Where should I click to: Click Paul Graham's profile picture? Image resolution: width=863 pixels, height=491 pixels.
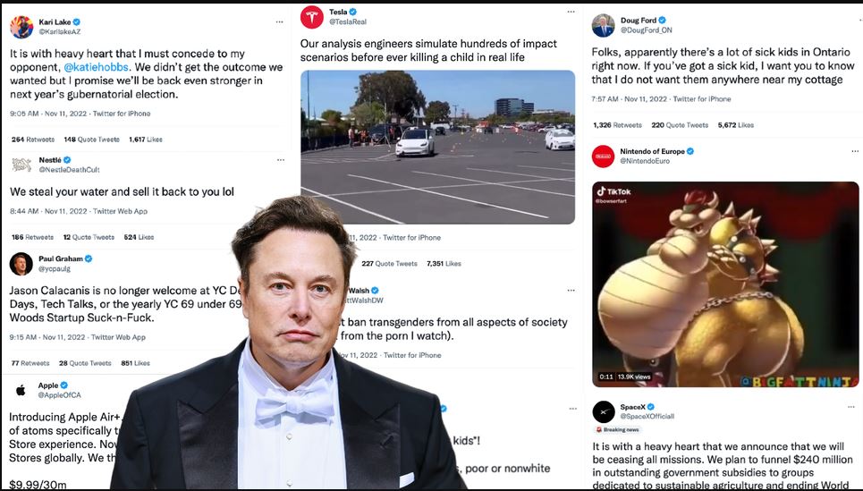click(21, 264)
